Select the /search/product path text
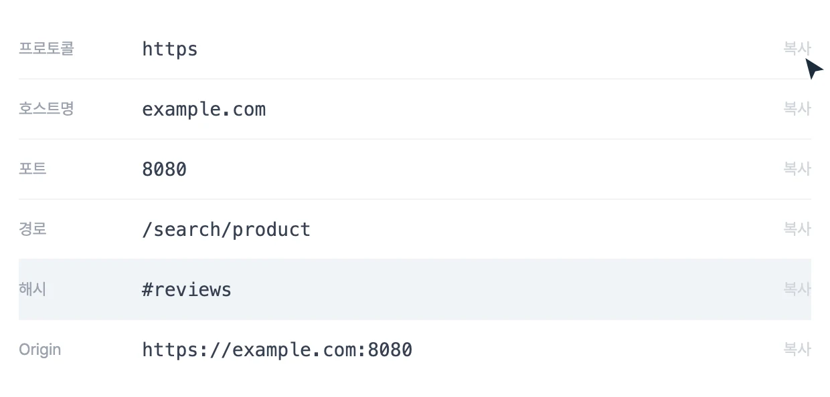Image resolution: width=830 pixels, height=397 pixels. click(226, 229)
